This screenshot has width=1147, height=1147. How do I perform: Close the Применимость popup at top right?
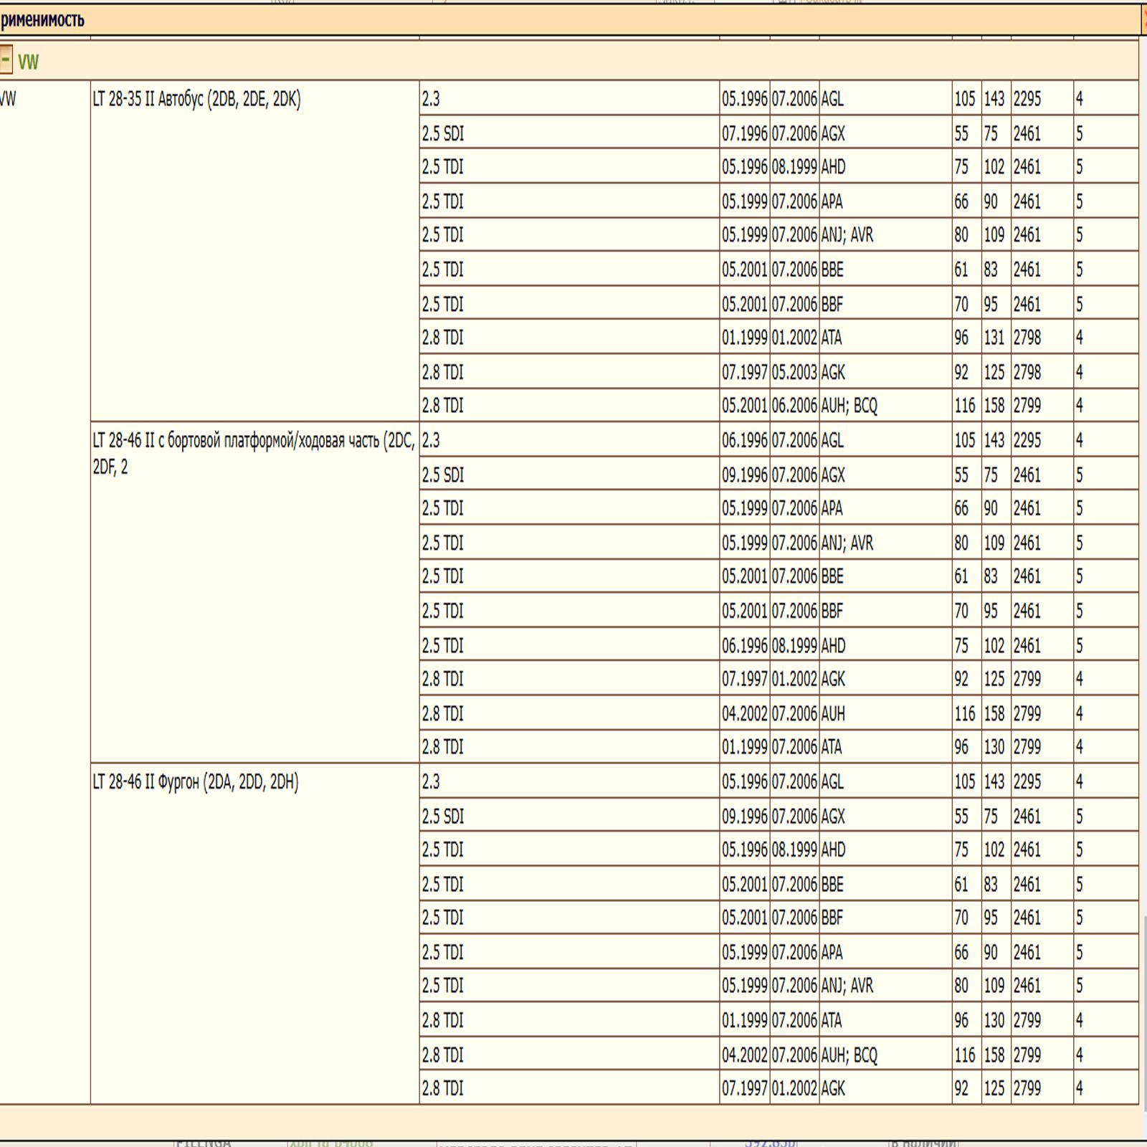[x=1143, y=20]
